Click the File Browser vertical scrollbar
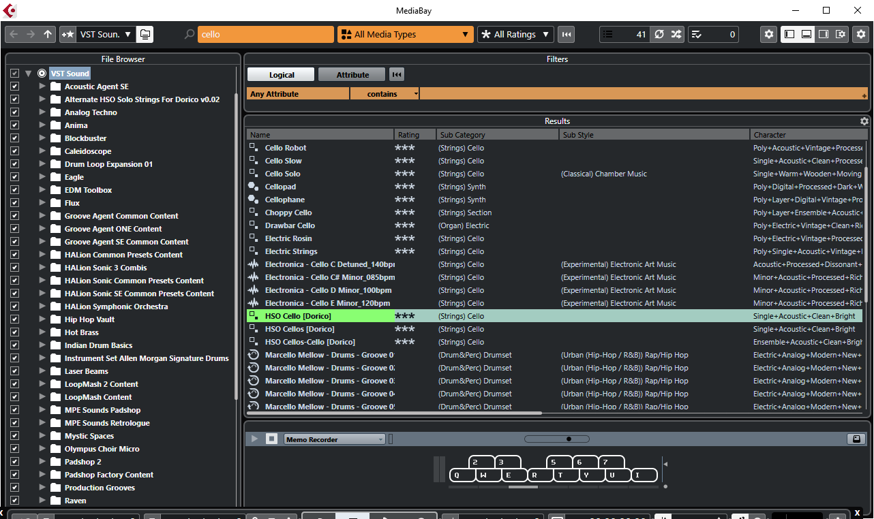Screen dimensions: 874x519 [236, 245]
